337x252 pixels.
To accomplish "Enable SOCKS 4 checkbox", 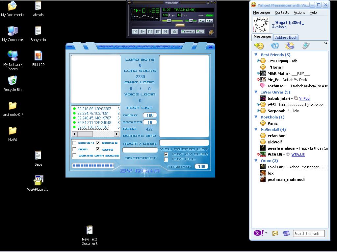I will (x=74, y=143).
